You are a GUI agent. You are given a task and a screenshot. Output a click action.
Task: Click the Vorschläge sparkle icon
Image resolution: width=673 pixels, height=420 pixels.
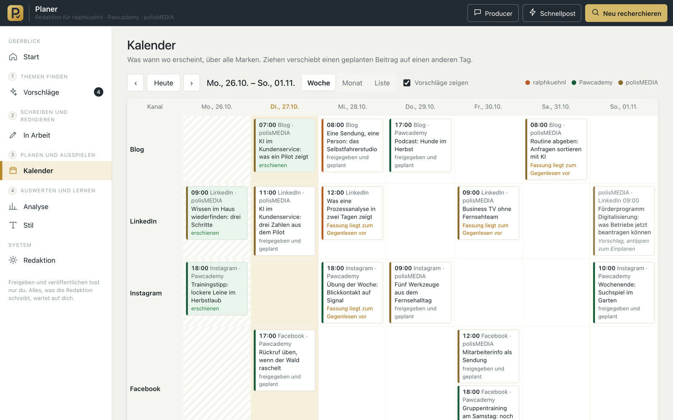tap(13, 92)
